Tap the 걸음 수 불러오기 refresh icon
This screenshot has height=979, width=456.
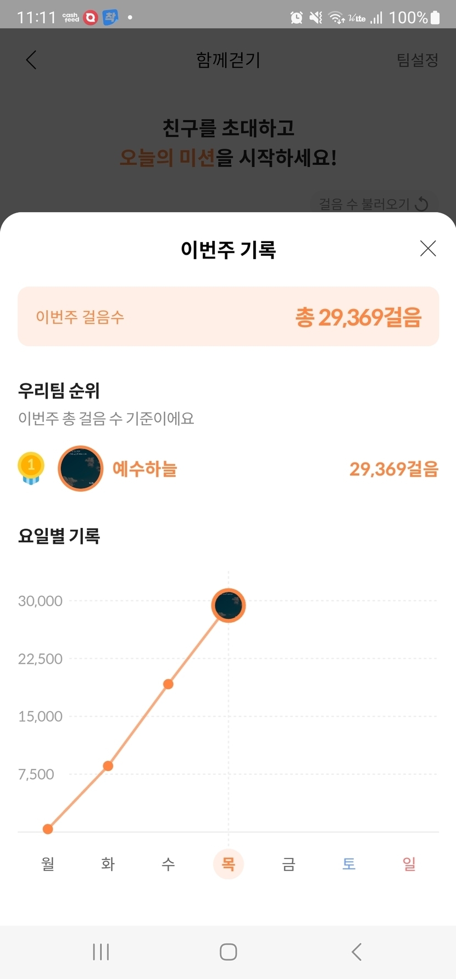coord(421,204)
